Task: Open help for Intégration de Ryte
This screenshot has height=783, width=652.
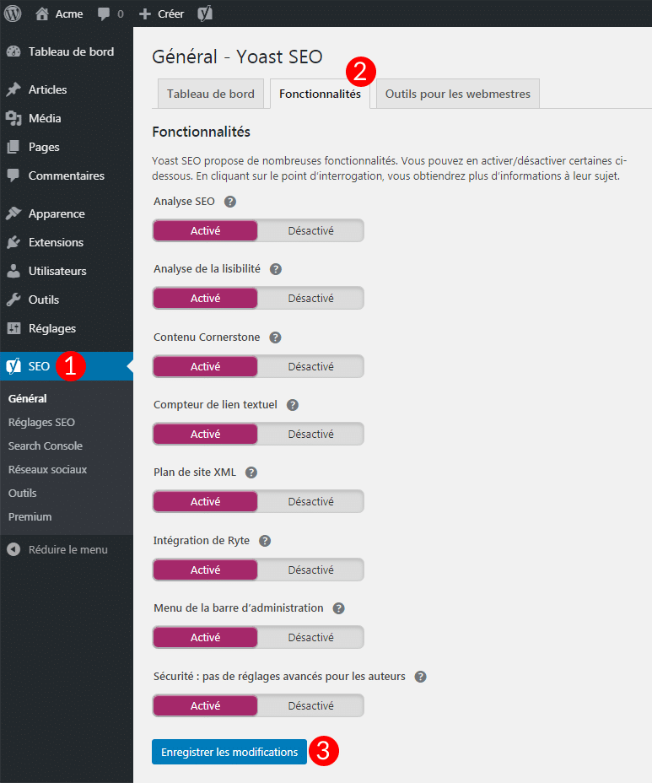Action: pos(265,541)
